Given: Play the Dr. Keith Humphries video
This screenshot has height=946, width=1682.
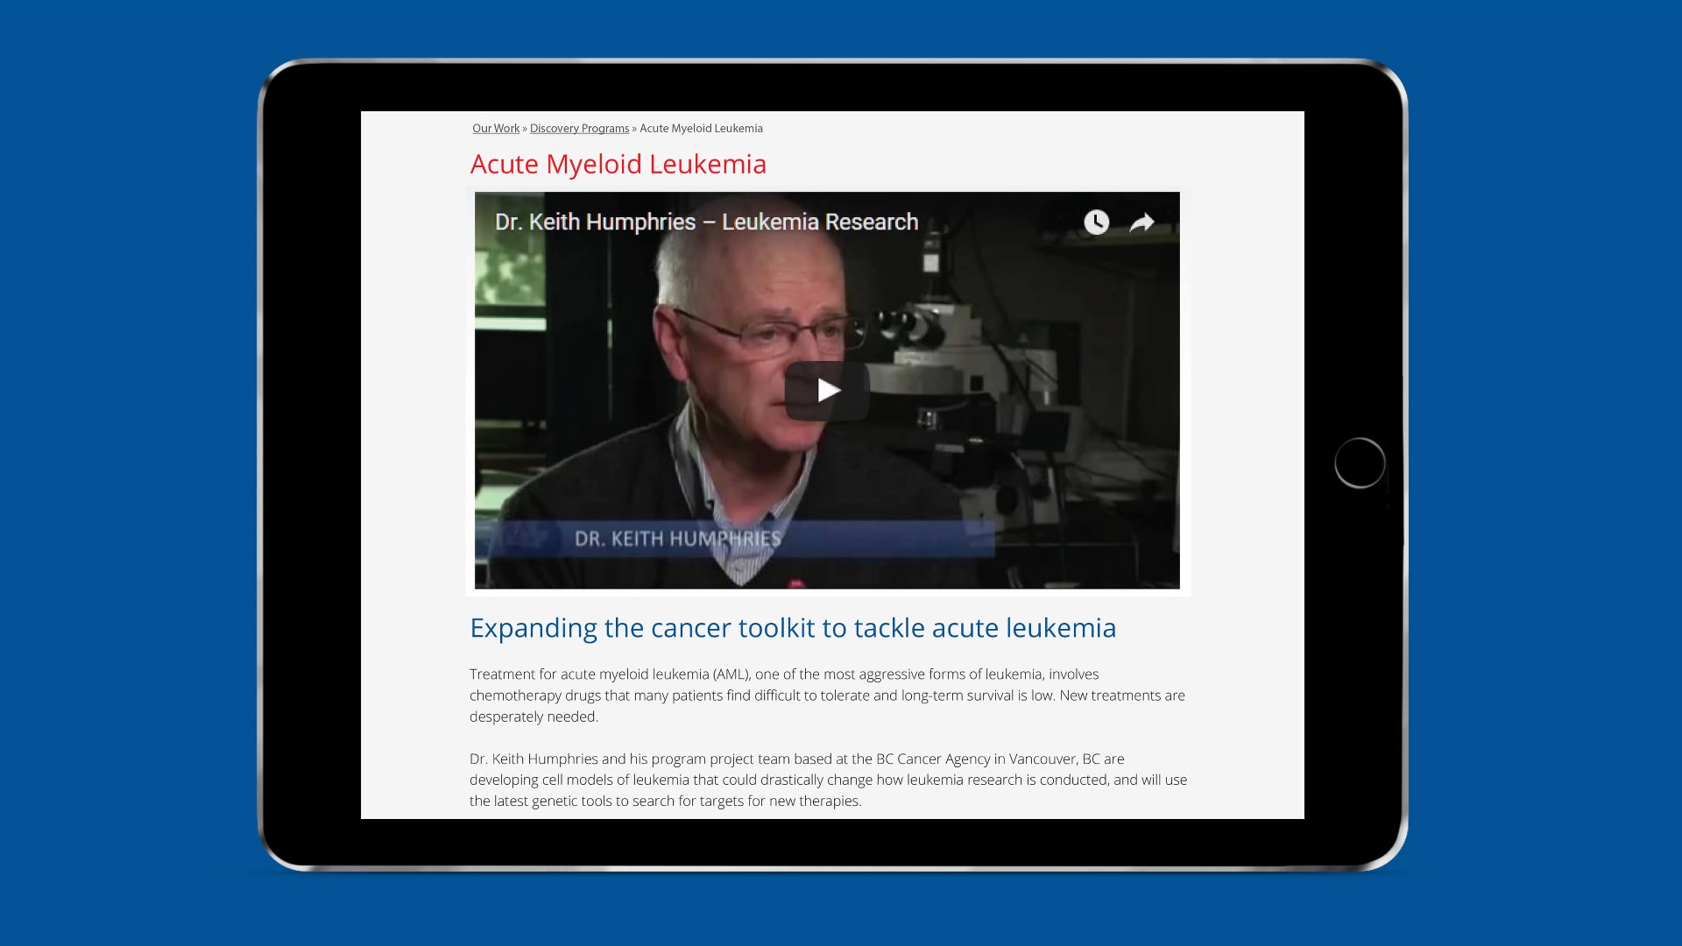Looking at the screenshot, I should pos(827,391).
